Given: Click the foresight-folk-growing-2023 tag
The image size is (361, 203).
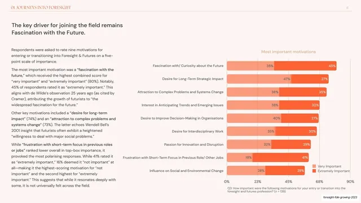Looking at the screenshot, I should pos(340,197).
